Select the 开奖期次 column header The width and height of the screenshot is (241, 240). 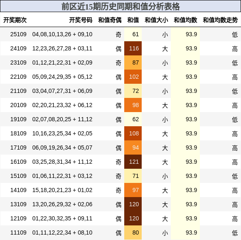click(x=15, y=20)
